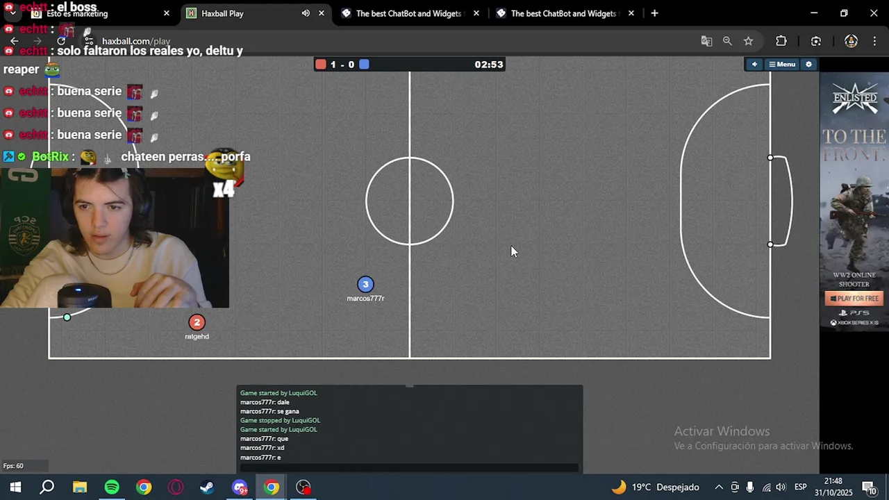
Task: Click 'marcos777r: xd' chat line
Action: pos(262,448)
